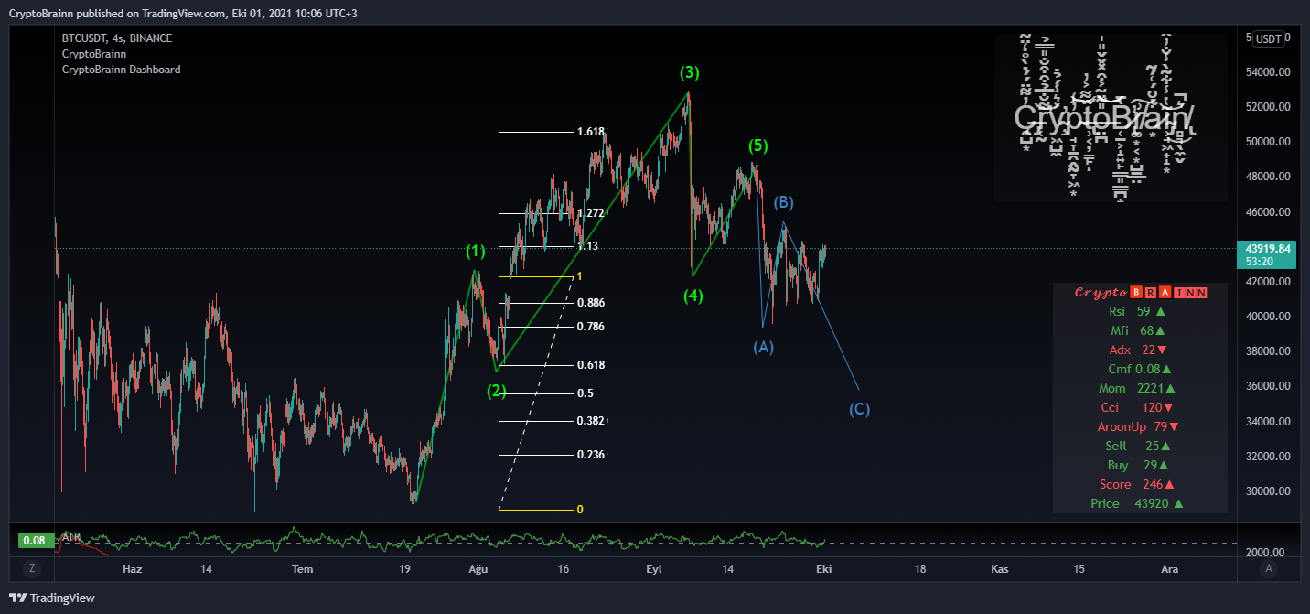1310x614 pixels.
Task: Click the ATR pane label
Action: (70, 537)
